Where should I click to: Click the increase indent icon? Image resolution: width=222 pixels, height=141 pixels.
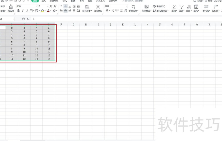click(x=78, y=6)
